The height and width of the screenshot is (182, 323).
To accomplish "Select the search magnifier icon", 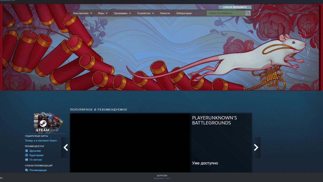I will (248, 13).
